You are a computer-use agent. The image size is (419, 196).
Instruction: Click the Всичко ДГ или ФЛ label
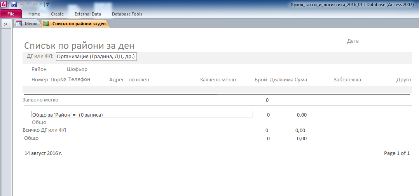pos(44,130)
